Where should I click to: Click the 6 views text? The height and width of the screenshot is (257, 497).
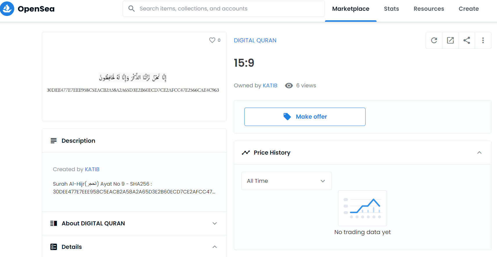[x=306, y=86]
